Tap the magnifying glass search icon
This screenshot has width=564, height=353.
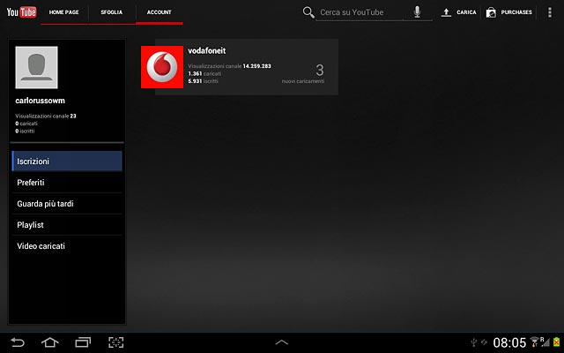[308, 12]
